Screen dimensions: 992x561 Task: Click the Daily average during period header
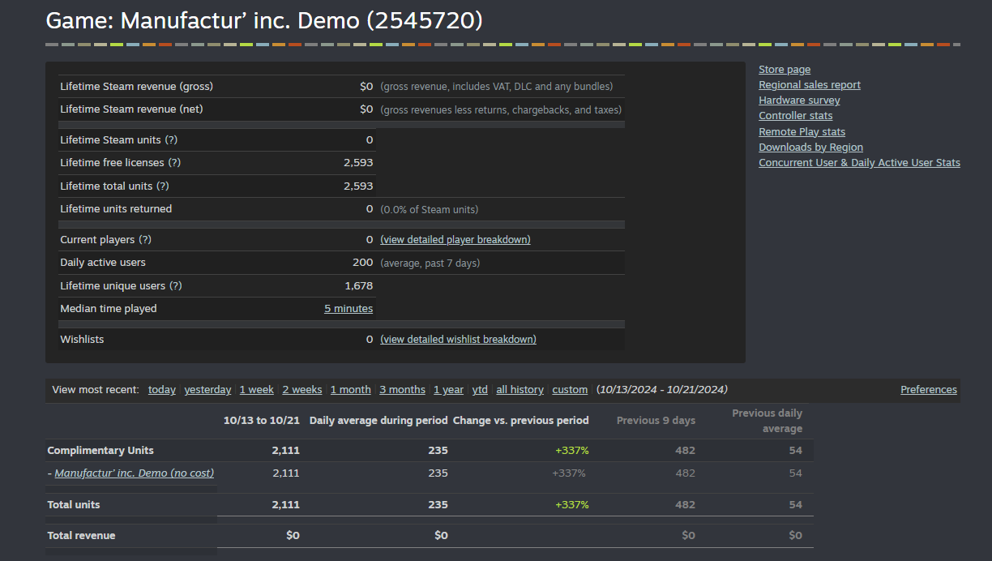coord(378,421)
